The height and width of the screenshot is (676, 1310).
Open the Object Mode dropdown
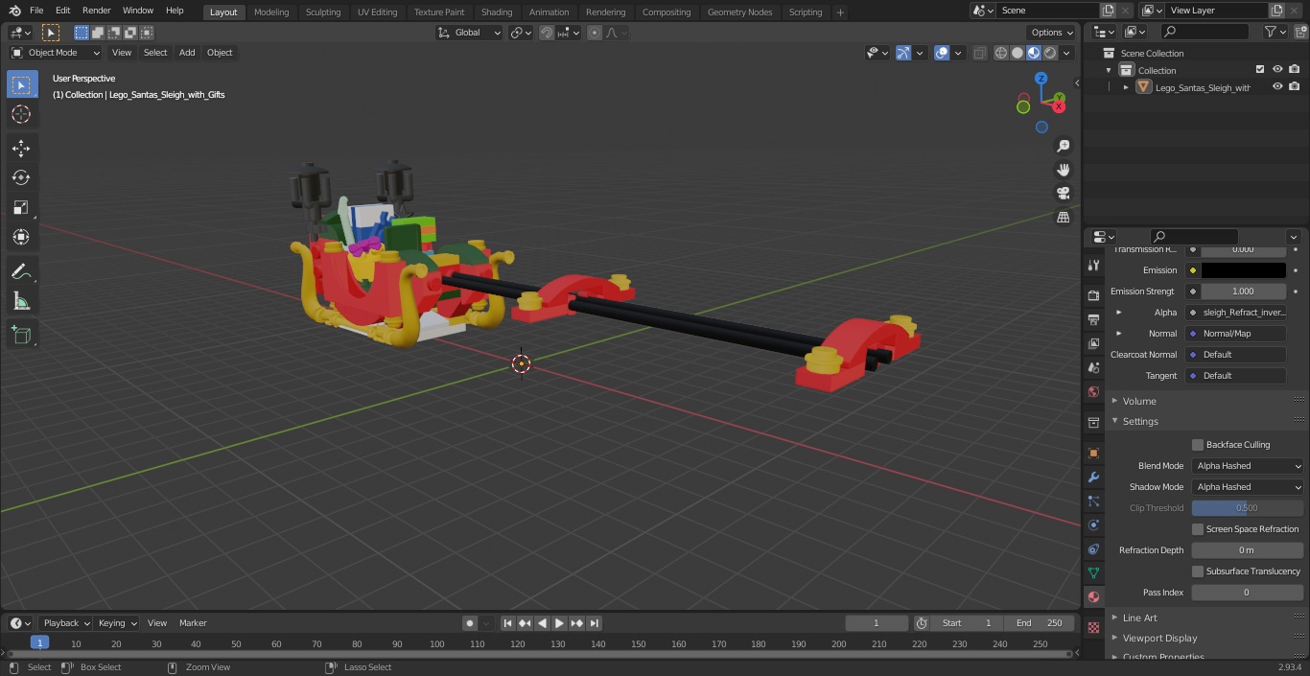[55, 53]
